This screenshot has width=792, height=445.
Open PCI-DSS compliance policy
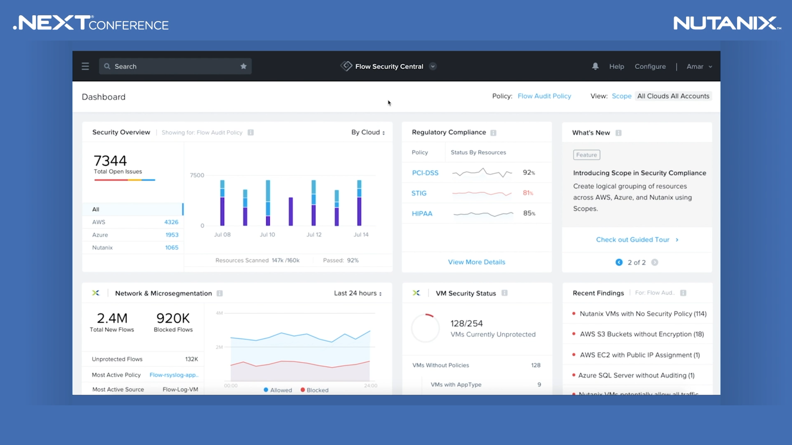(425, 173)
